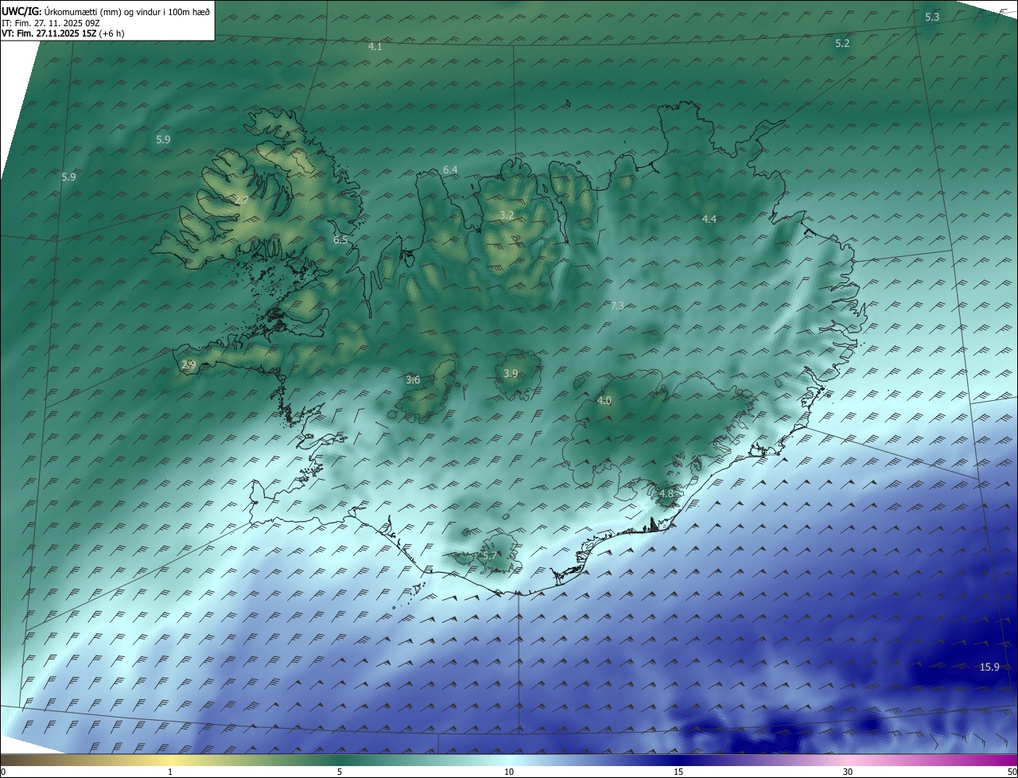Select the 4.0 value on the large glacier

604,400
